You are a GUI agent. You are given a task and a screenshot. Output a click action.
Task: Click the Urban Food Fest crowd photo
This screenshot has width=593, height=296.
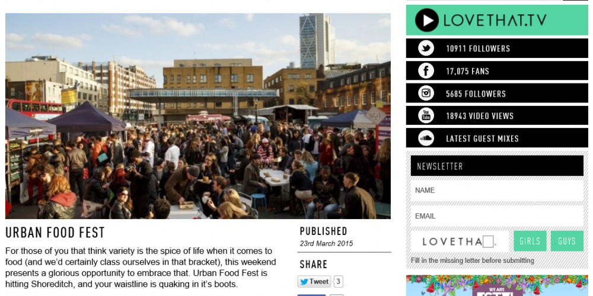point(198,116)
